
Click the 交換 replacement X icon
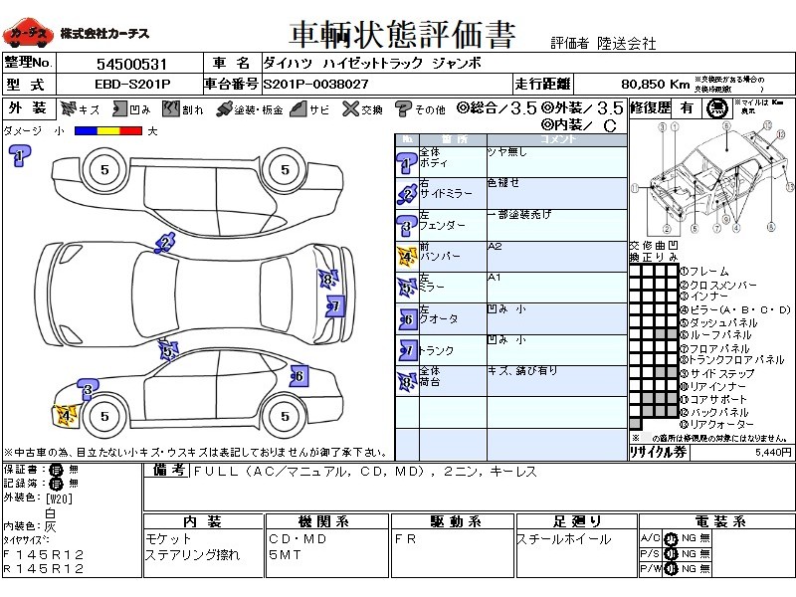click(350, 108)
